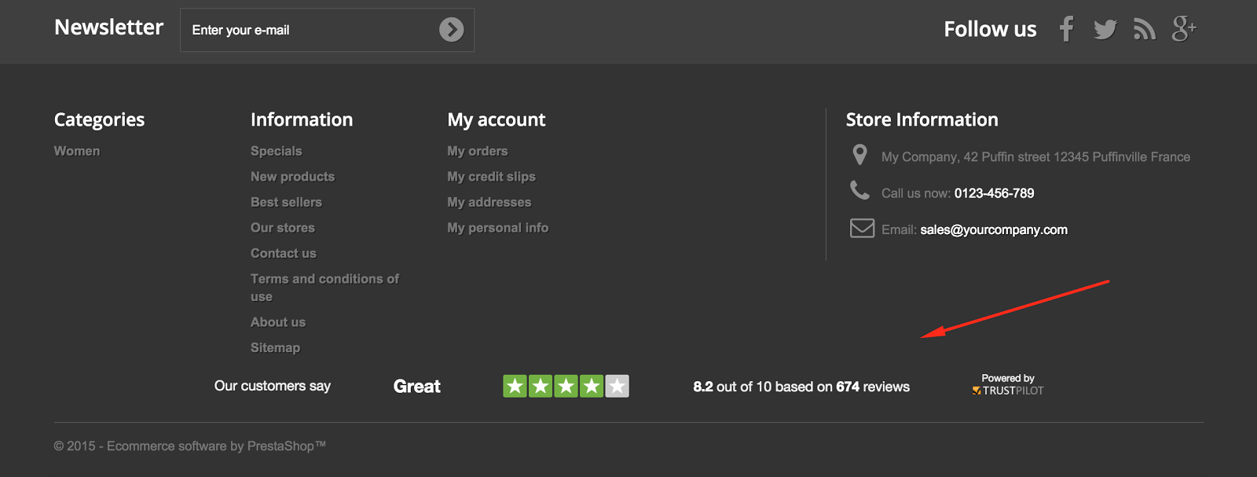
Task: Go to My addresses page
Action: [x=489, y=202]
